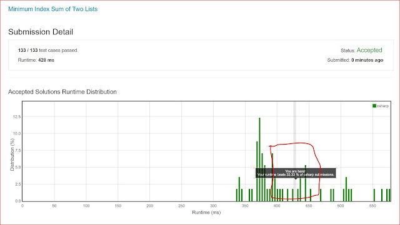Click the gray highlighted runtime marker column

tap(294, 151)
